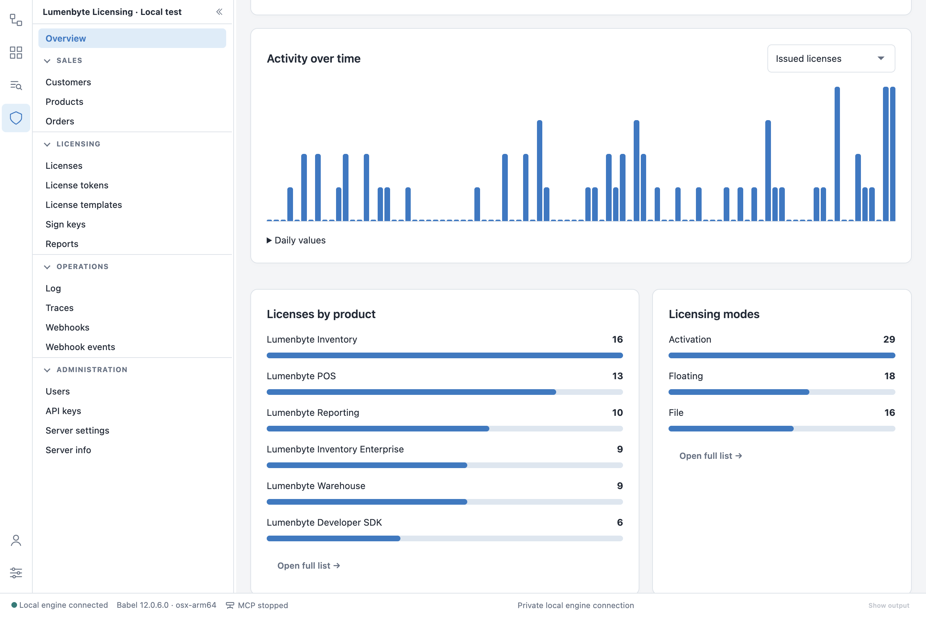Open the sliders settings icon

tap(16, 573)
